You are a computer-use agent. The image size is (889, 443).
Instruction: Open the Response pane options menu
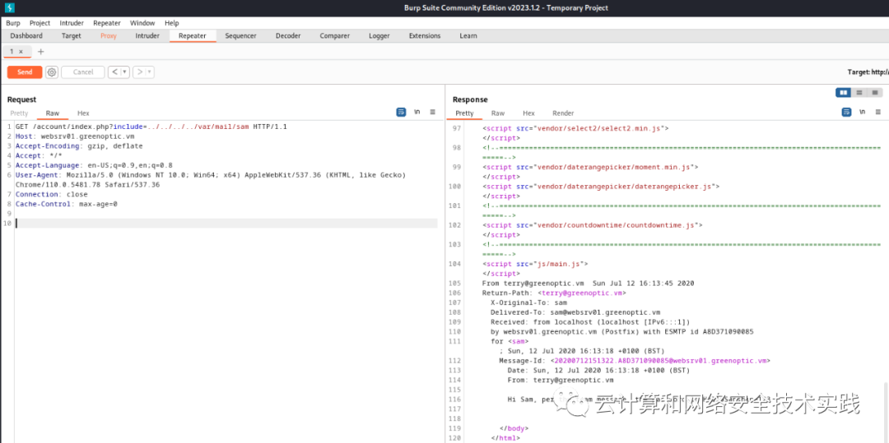[877, 112]
